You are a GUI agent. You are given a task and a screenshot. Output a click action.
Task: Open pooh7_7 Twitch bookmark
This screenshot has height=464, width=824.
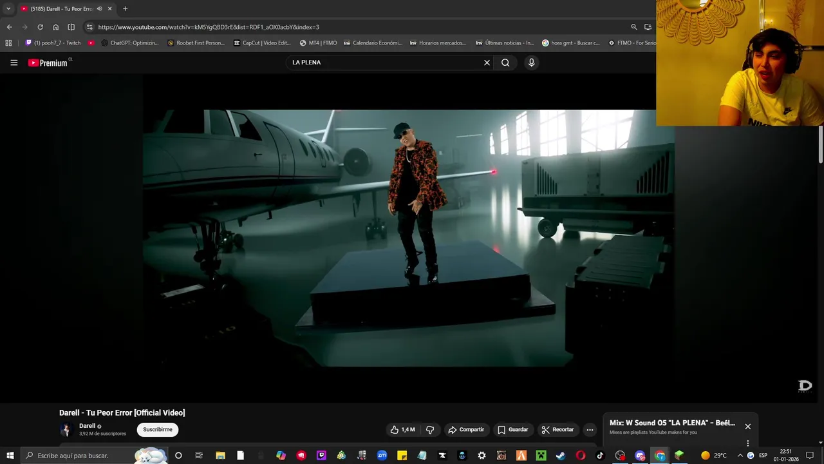(x=53, y=43)
